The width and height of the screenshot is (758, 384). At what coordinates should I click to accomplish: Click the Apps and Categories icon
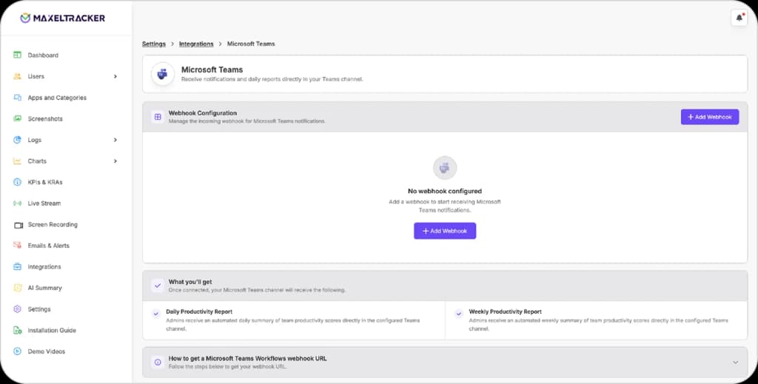18,98
